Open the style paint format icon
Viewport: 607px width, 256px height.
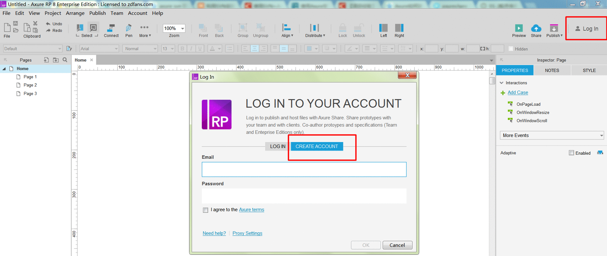pyautogui.click(x=69, y=49)
